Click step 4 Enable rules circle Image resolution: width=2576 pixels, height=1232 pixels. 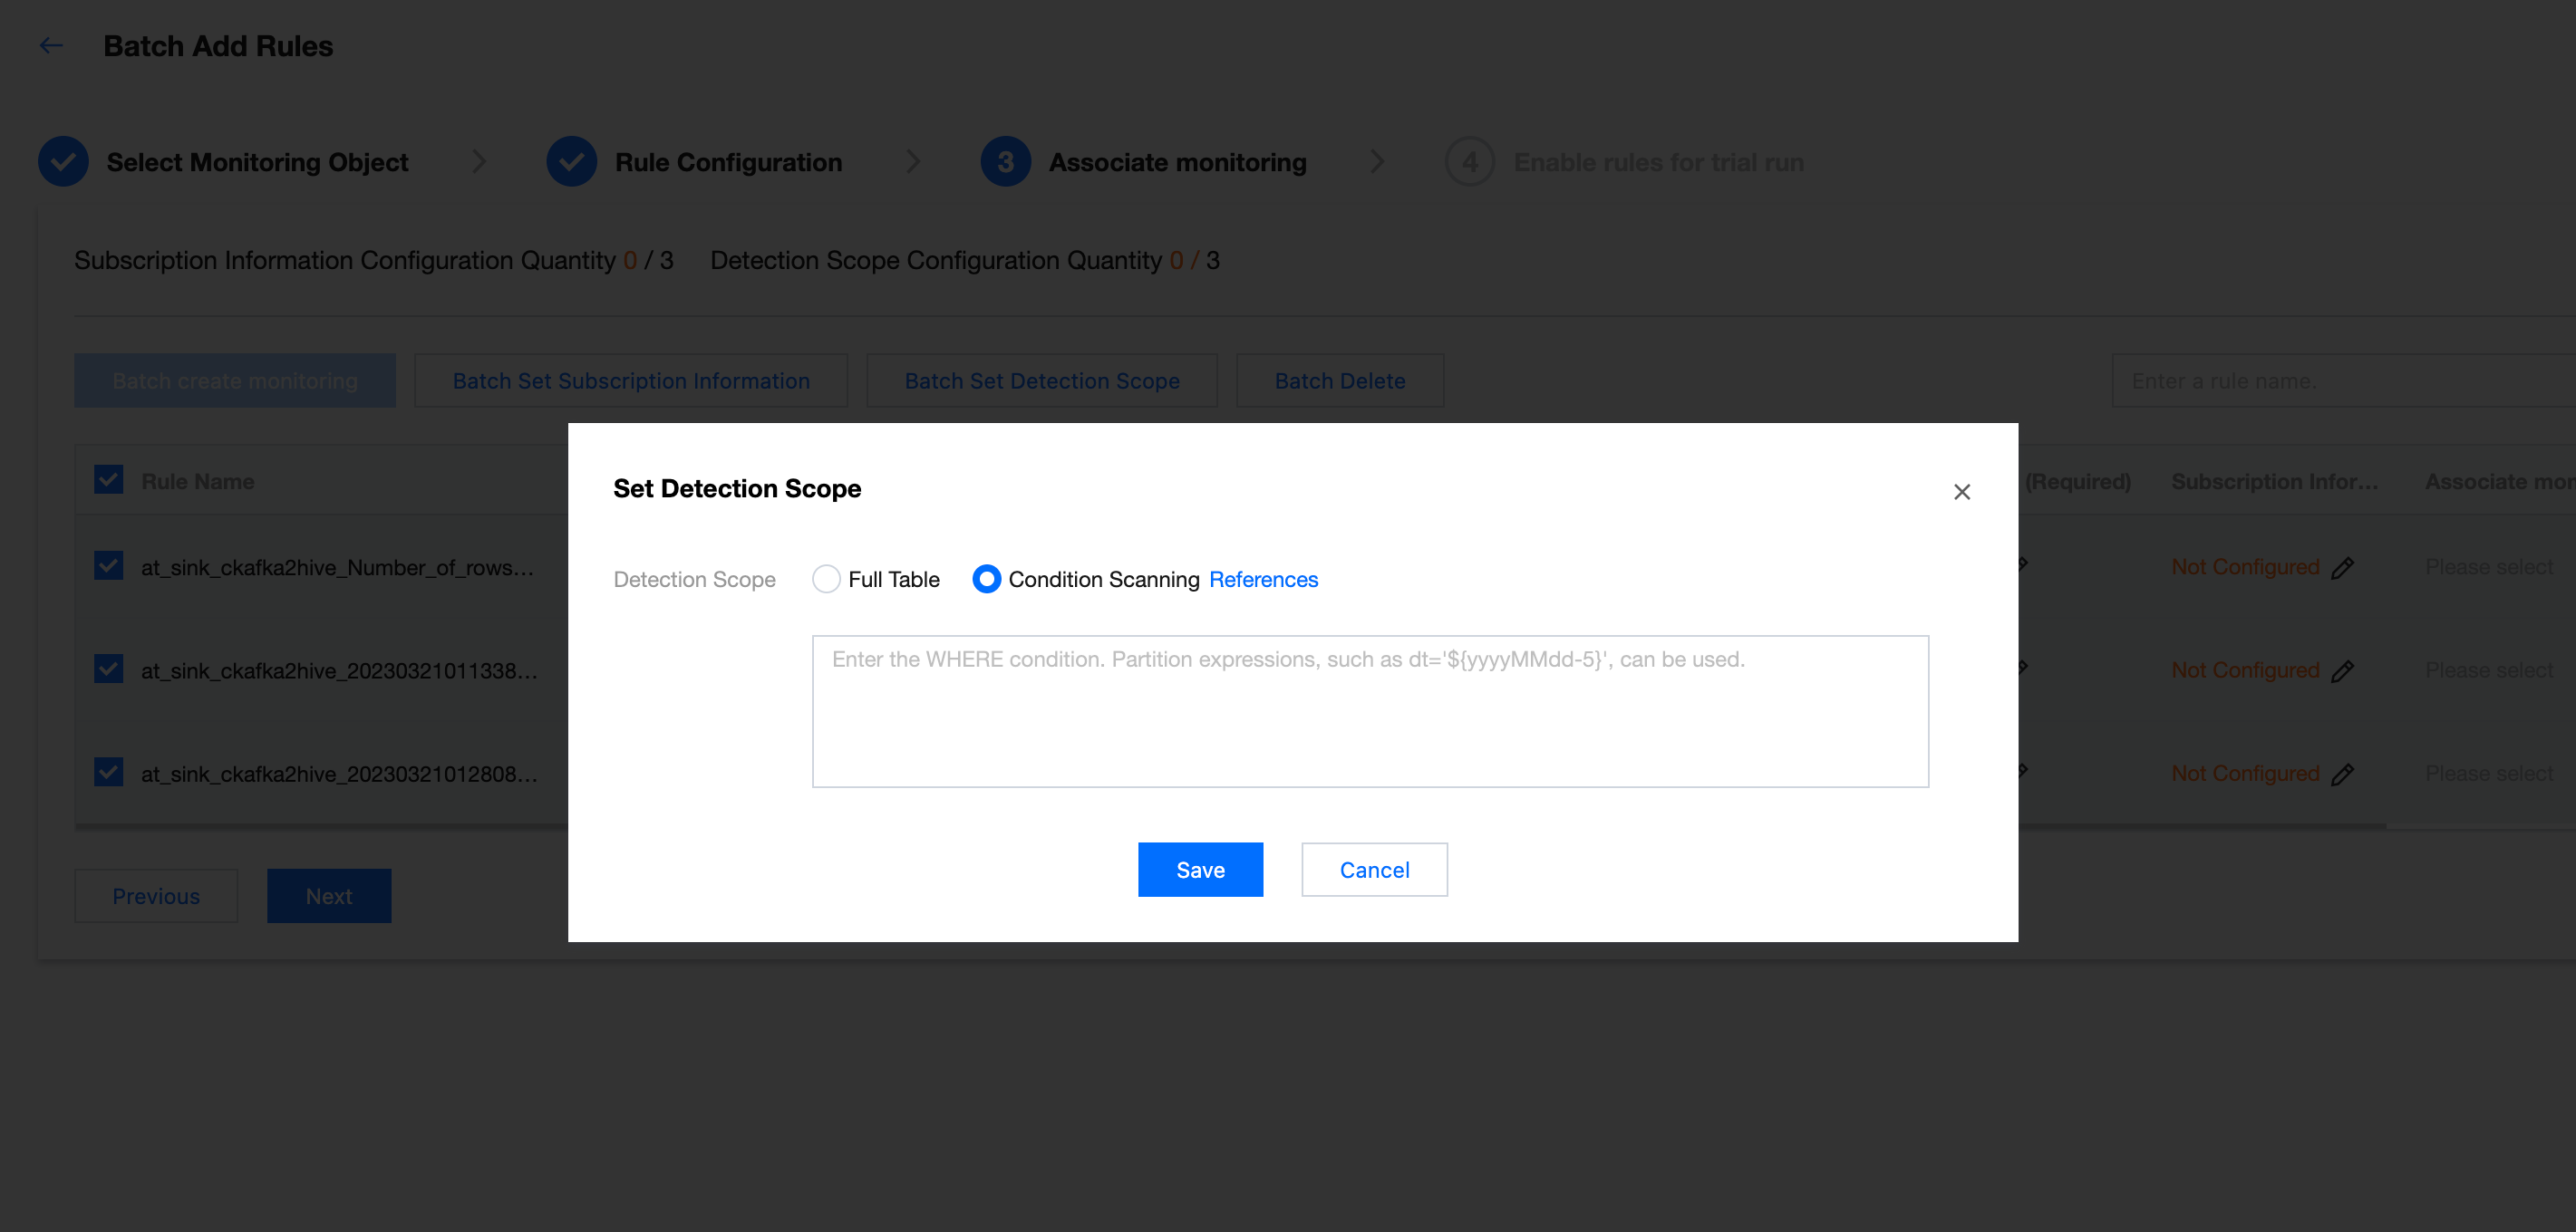[x=1469, y=162]
